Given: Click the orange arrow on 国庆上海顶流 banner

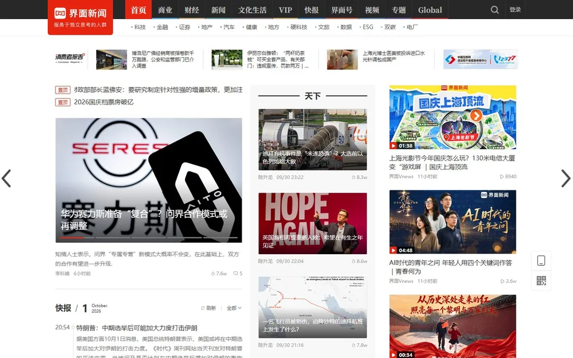Looking at the screenshot, I should tap(476, 115).
